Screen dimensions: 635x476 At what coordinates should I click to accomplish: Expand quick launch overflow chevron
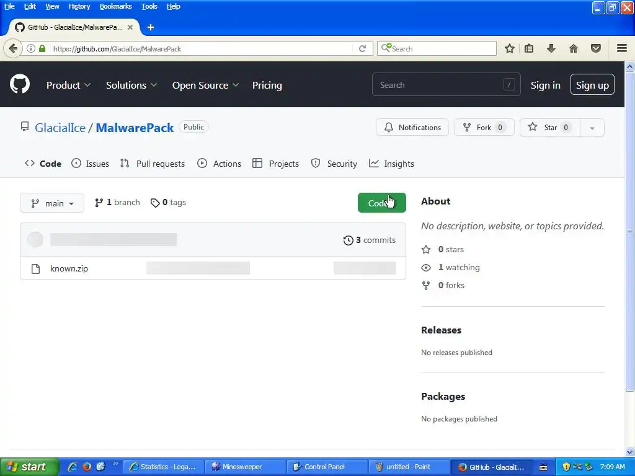[x=115, y=464]
